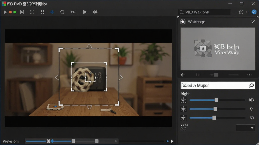Image resolution: width=259 pixels, height=145 pixels.
Task: Click the slider handle for value 63
Action: [x=214, y=118]
